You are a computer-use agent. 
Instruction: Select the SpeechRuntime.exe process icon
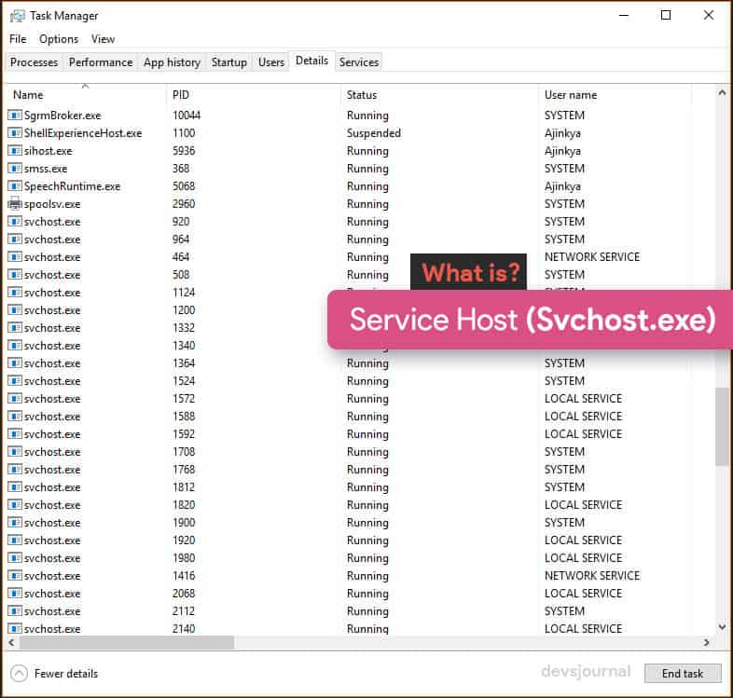[x=15, y=186]
